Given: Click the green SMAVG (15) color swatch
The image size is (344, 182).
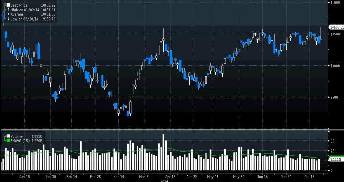Looking at the screenshot, I should tap(8, 141).
